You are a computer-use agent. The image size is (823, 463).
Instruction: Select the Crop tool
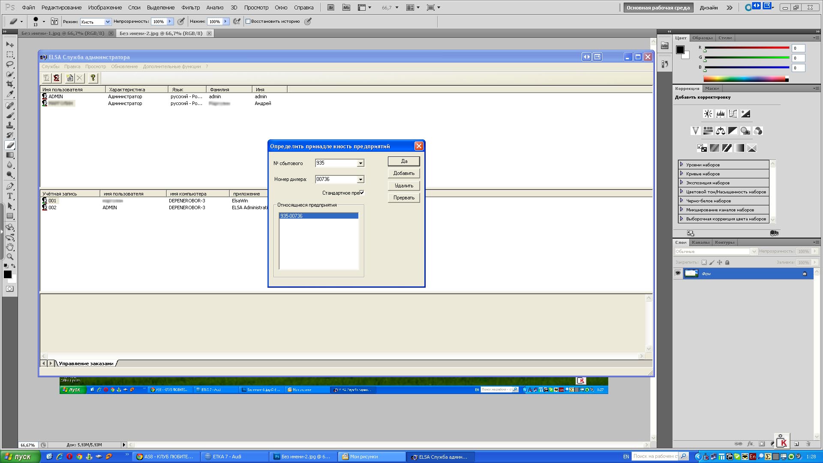coord(10,84)
